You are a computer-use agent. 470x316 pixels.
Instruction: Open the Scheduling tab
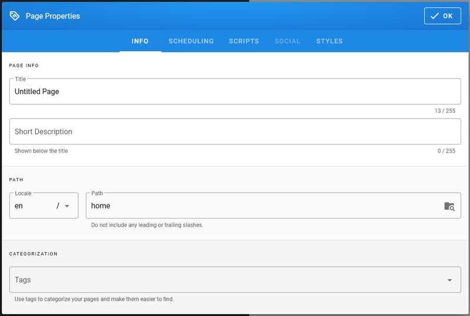(x=191, y=41)
